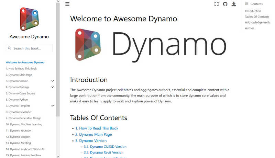This screenshot has width=275, height=158.
Task: Click the Contents list icon
Action: [x=246, y=4]
